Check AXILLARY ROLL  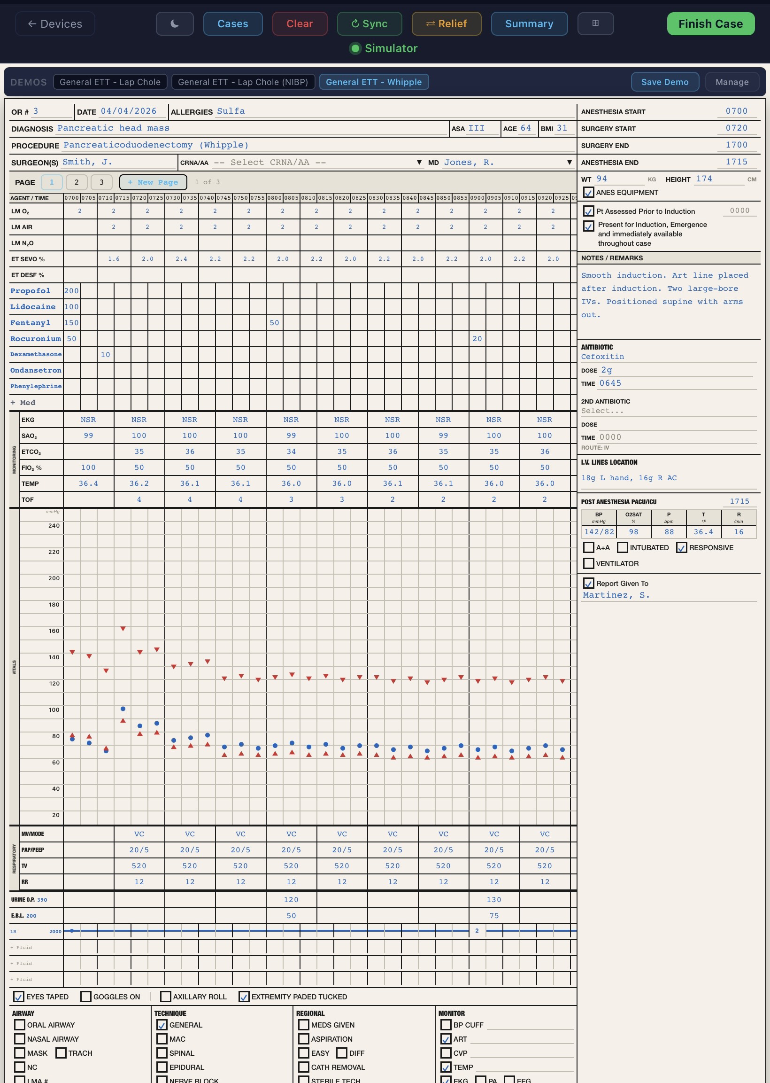tap(165, 997)
